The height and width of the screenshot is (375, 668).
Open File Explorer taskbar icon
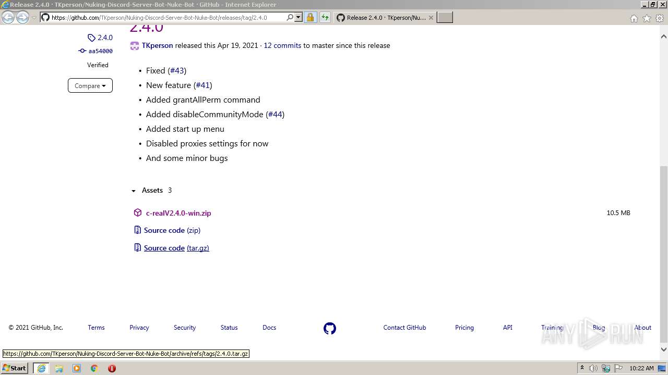click(59, 368)
